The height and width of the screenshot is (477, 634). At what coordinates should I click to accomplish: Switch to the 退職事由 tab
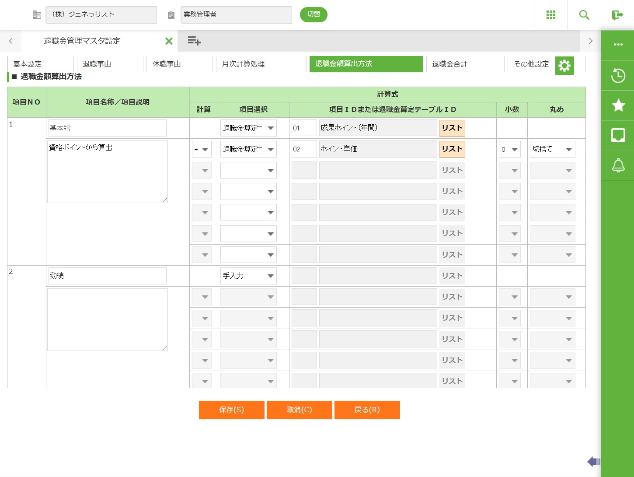pyautogui.click(x=97, y=64)
